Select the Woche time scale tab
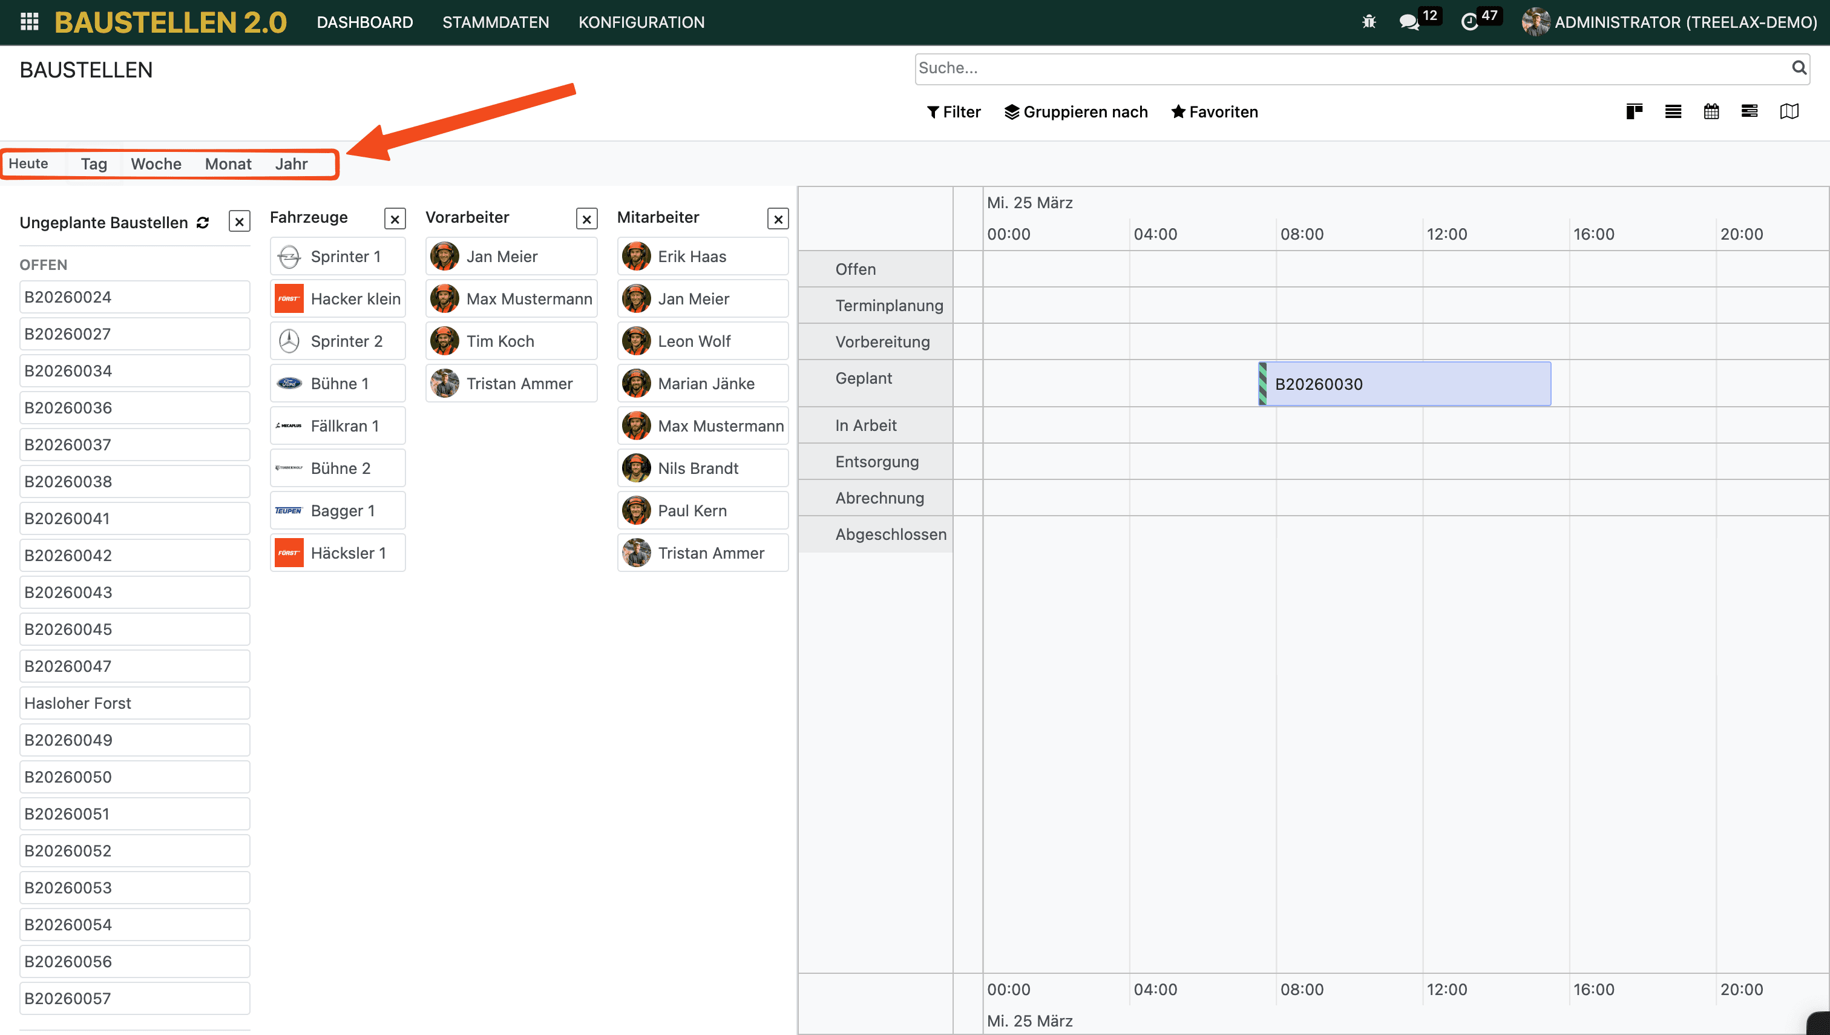The height and width of the screenshot is (1035, 1830). [156, 164]
